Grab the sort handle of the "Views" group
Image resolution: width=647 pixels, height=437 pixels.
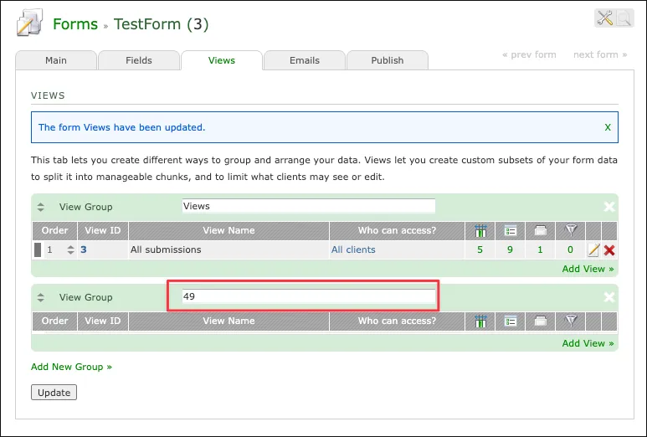point(39,207)
